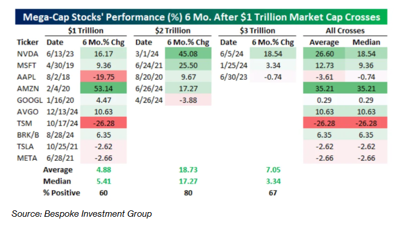Select the AAPL -19.75 red cell
This screenshot has height=226, width=399.
104,77
